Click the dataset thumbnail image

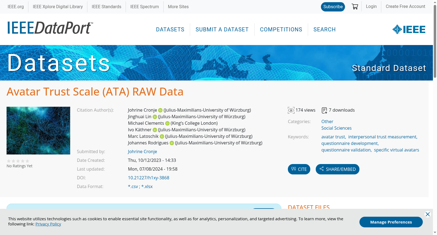click(38, 130)
